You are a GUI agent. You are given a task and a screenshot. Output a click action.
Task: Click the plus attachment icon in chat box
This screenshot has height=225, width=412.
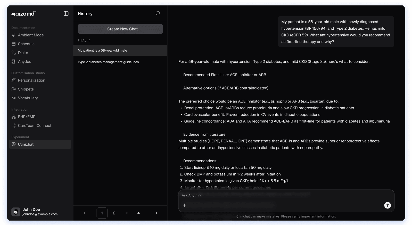185,205
